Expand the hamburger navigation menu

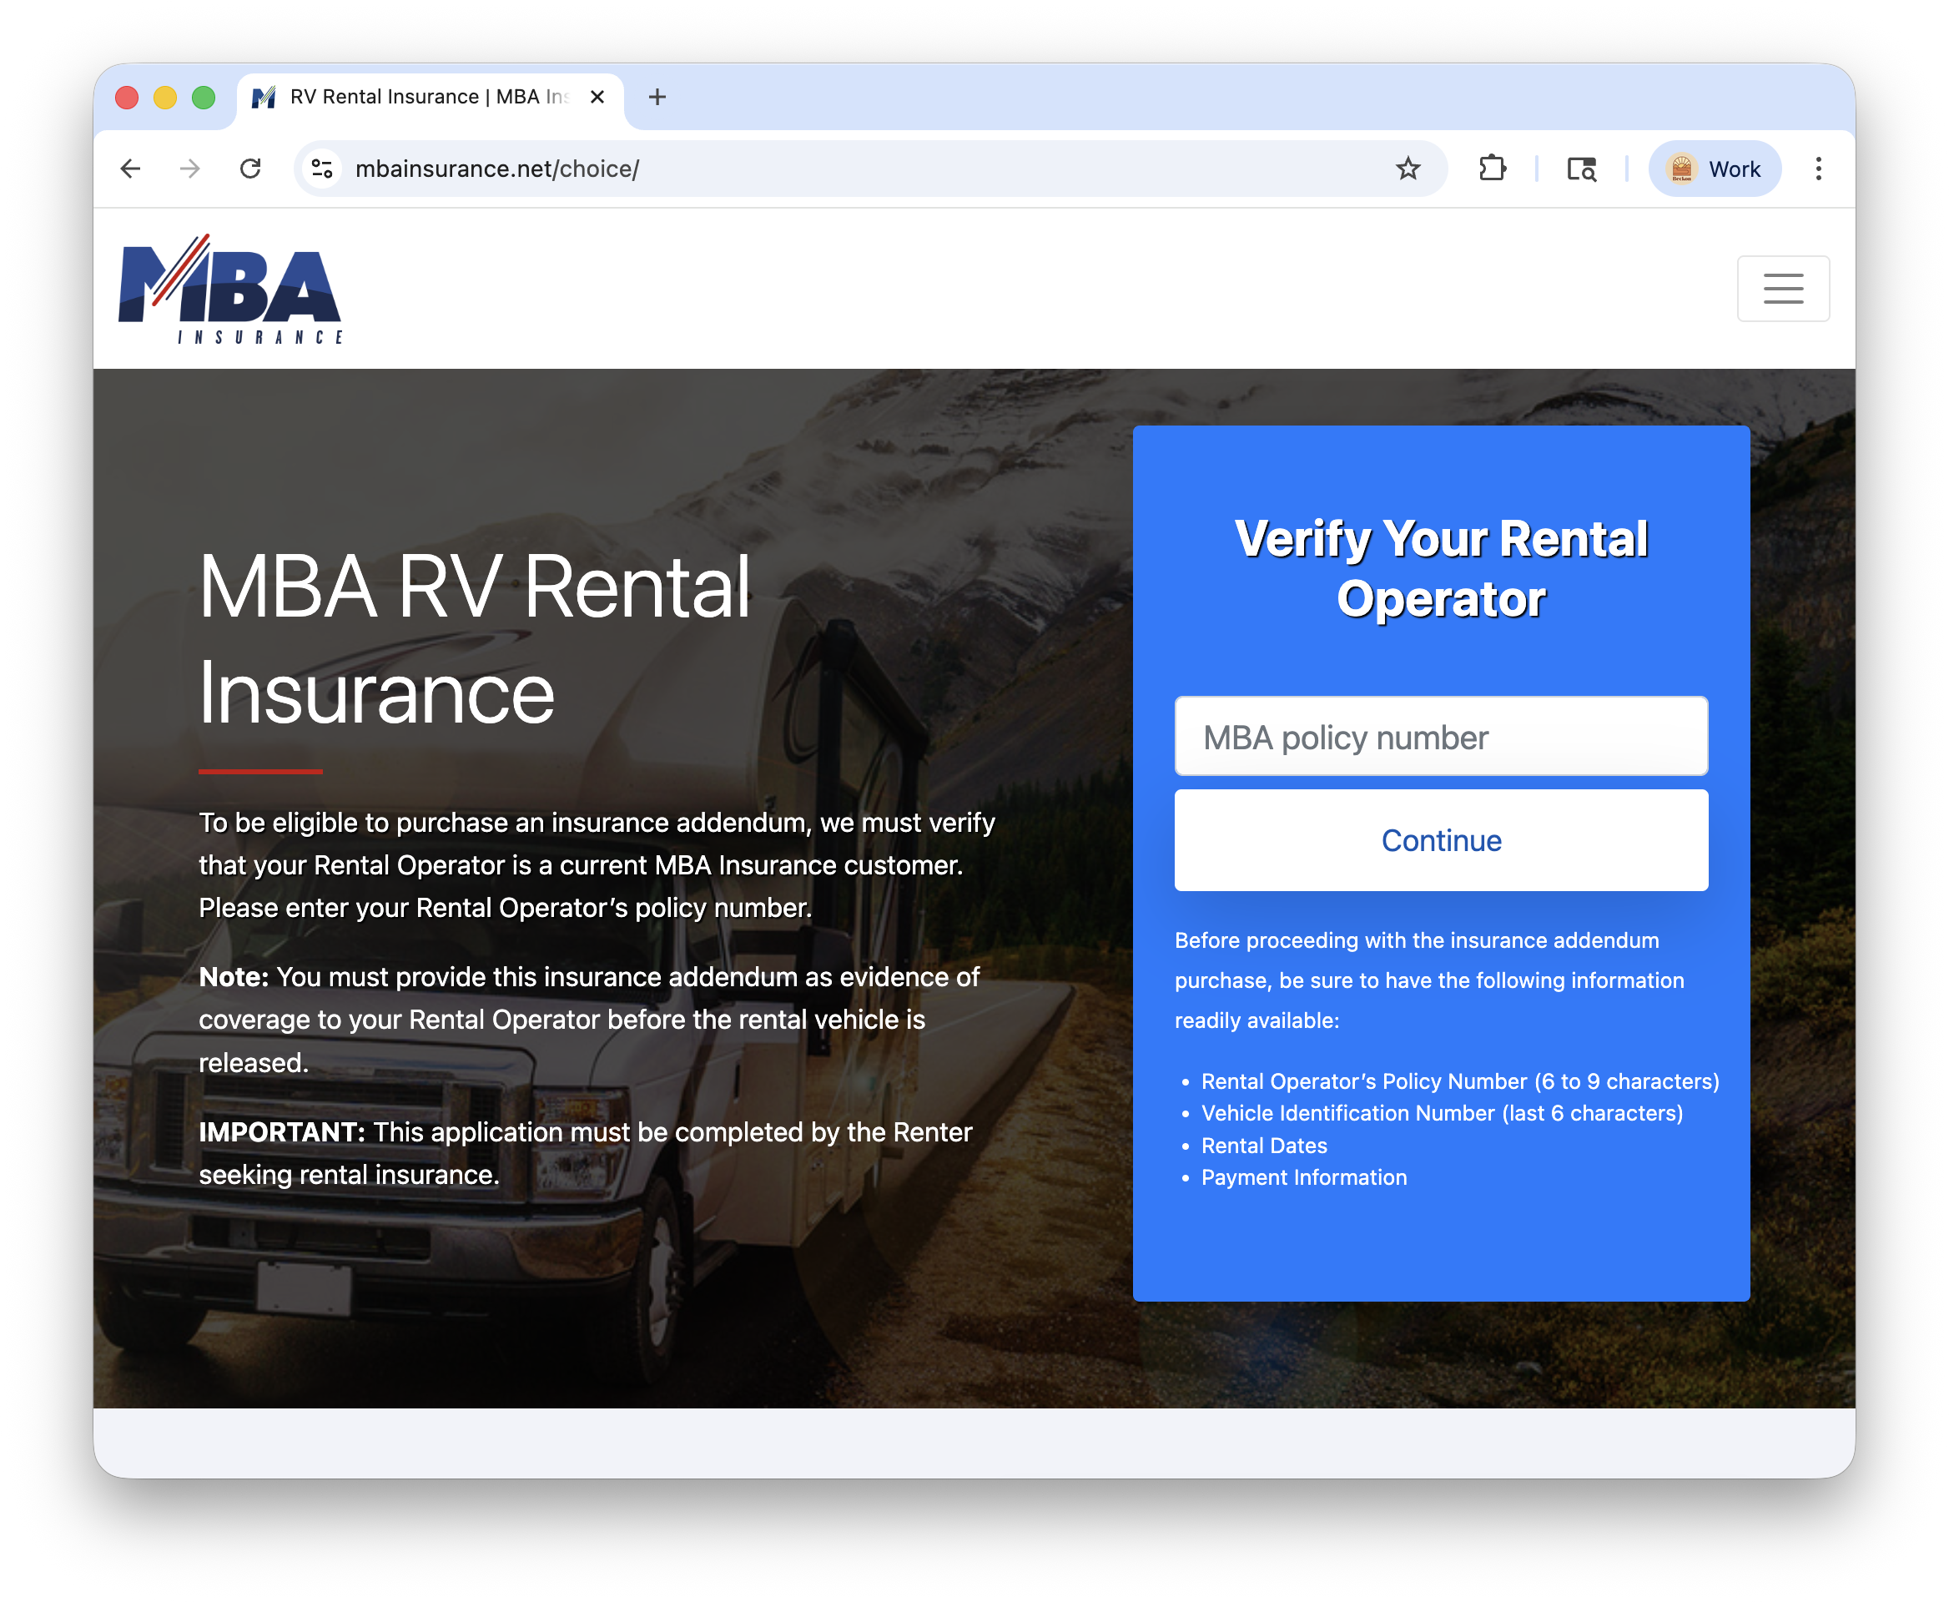(1782, 289)
